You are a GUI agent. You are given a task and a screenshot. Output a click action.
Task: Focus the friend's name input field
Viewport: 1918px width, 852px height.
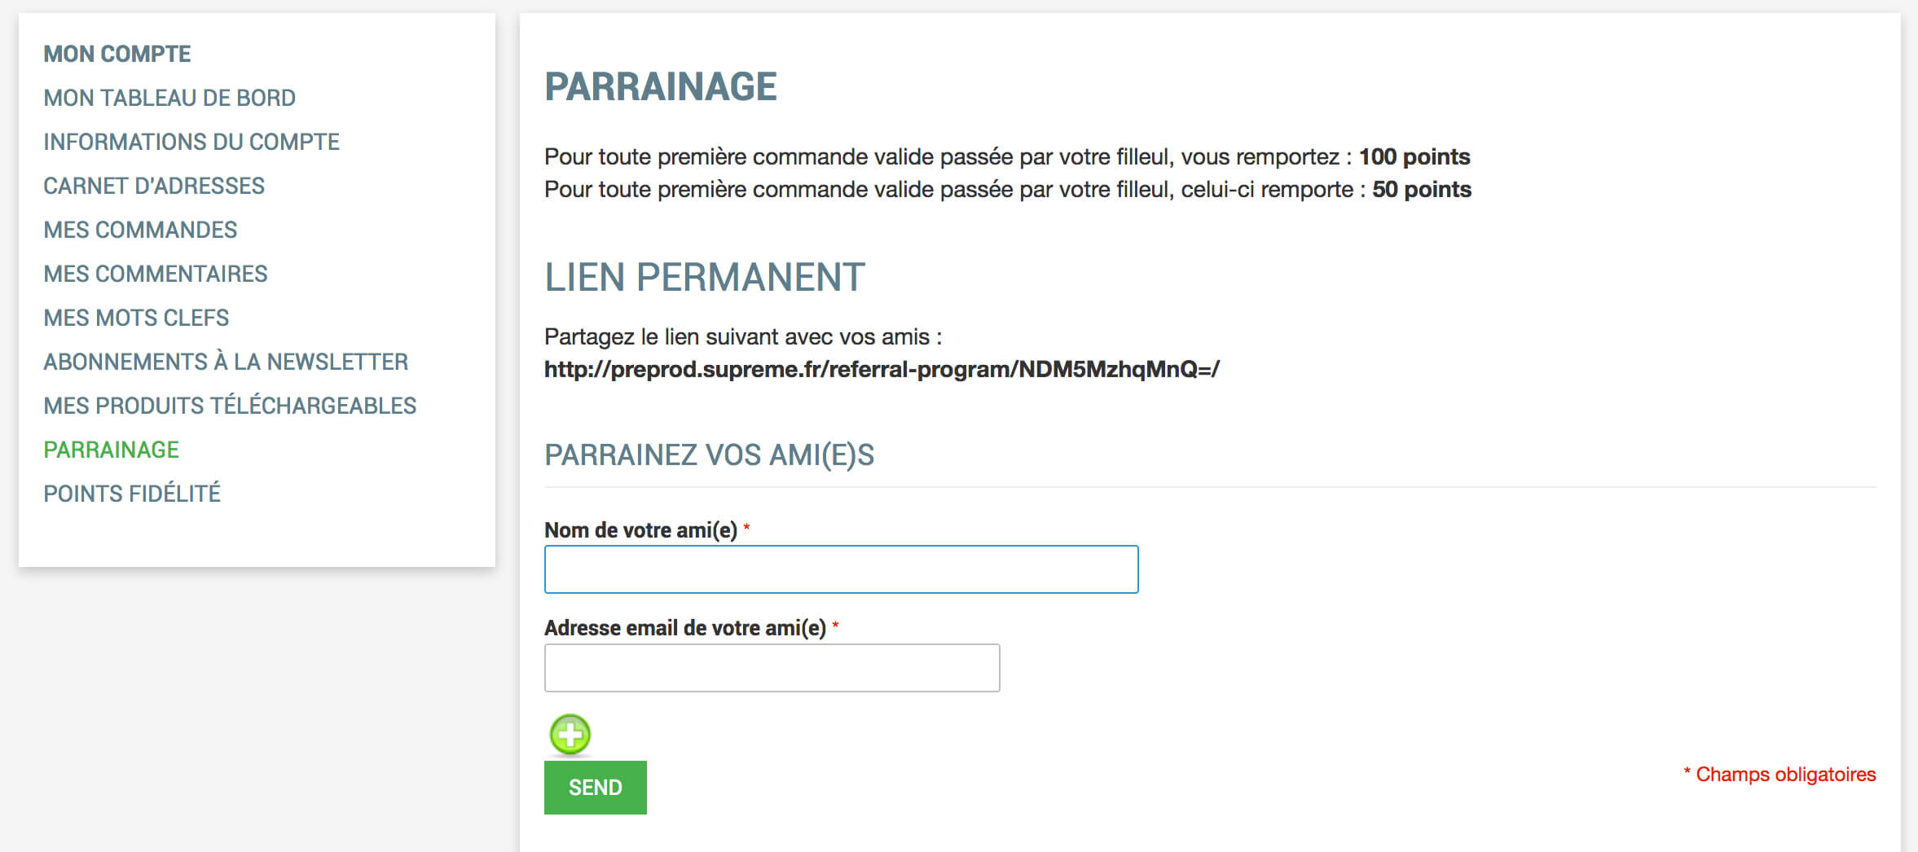click(x=841, y=569)
